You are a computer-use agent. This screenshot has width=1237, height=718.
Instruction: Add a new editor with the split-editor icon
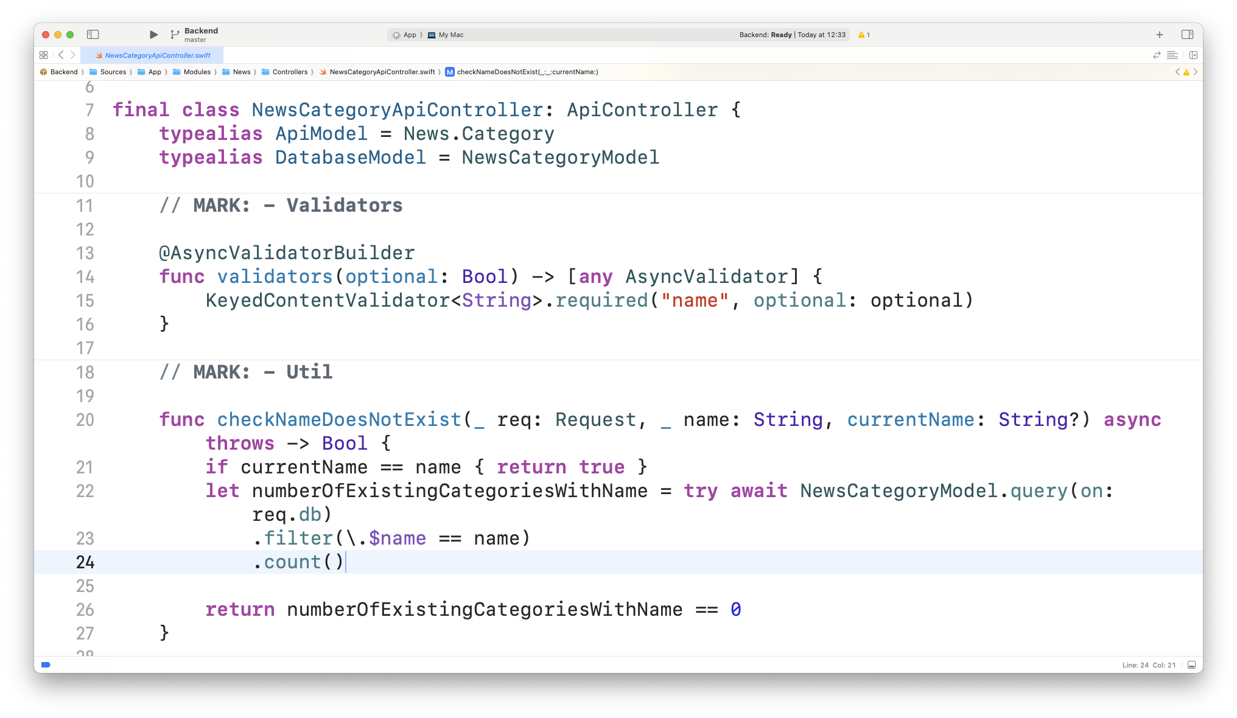click(x=1193, y=55)
